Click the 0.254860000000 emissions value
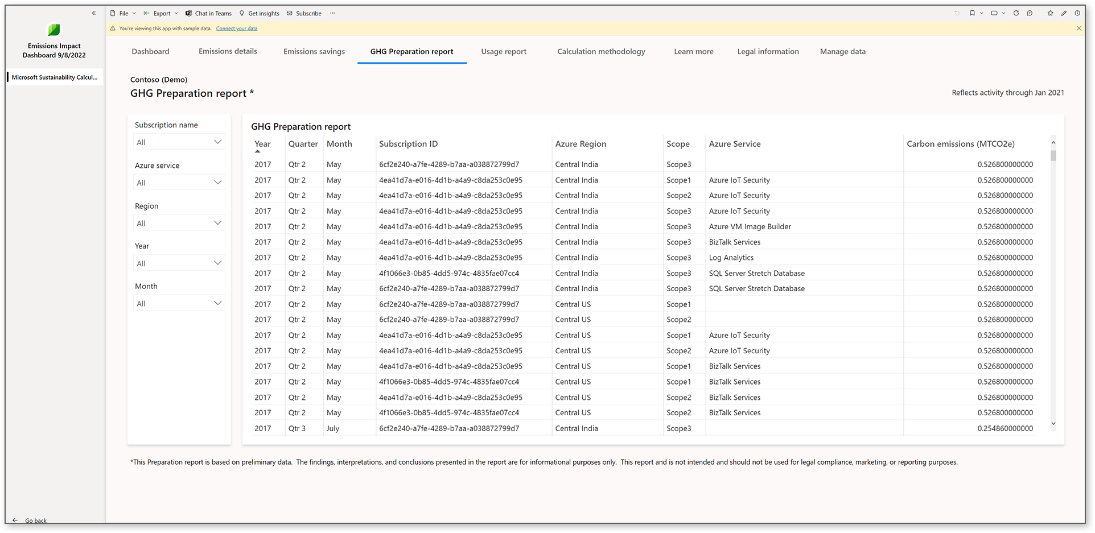Screen dimensions: 1095x533 point(1005,428)
